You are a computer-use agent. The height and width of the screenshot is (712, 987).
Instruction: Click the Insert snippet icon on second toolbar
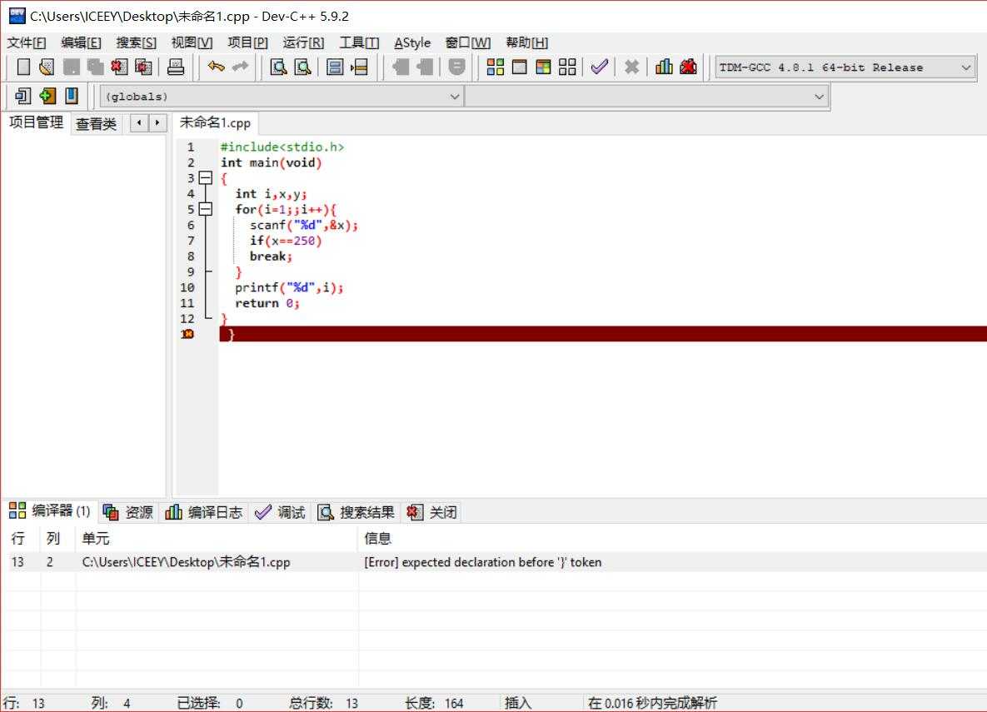coord(23,96)
